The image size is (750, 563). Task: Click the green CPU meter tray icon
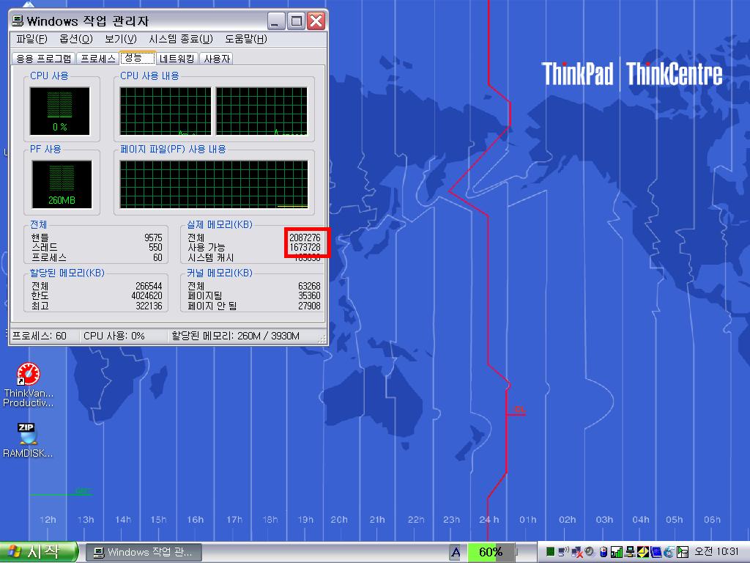[x=550, y=552]
